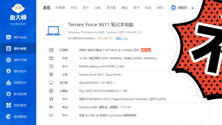Image resolution: width=222 pixels, height=125 pixels.
Task: Expand the 声卡 row chevron
Action: tap(210, 116)
